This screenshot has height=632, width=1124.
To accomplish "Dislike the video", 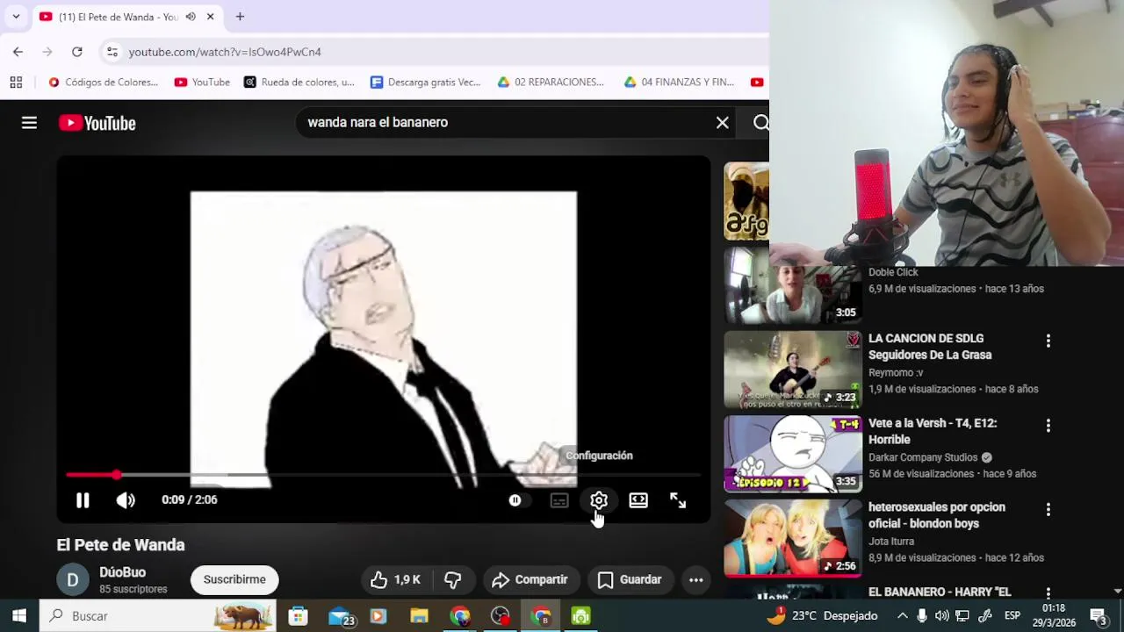I will 453,579.
